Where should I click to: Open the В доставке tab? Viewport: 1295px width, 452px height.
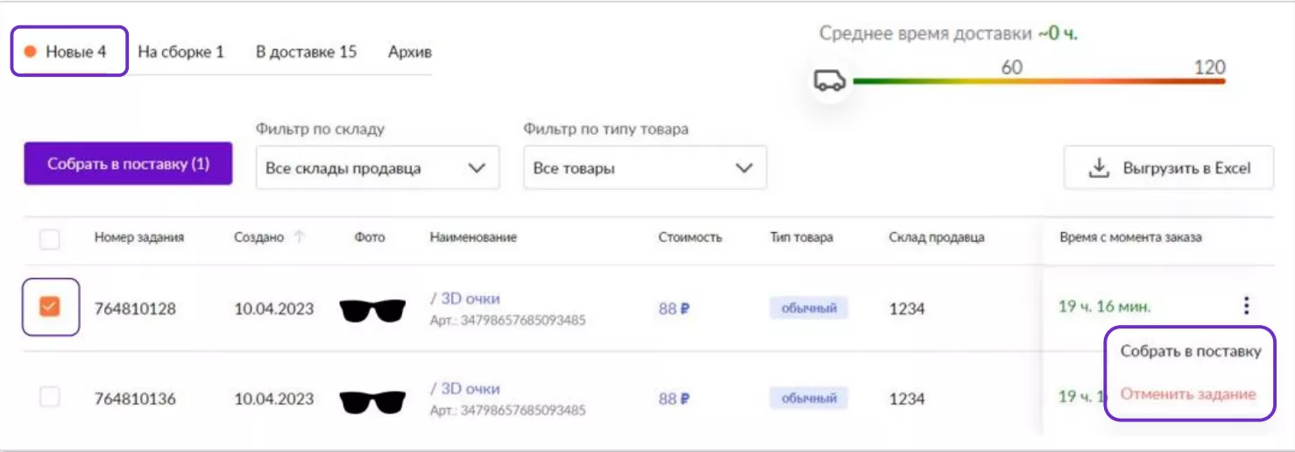tap(306, 52)
